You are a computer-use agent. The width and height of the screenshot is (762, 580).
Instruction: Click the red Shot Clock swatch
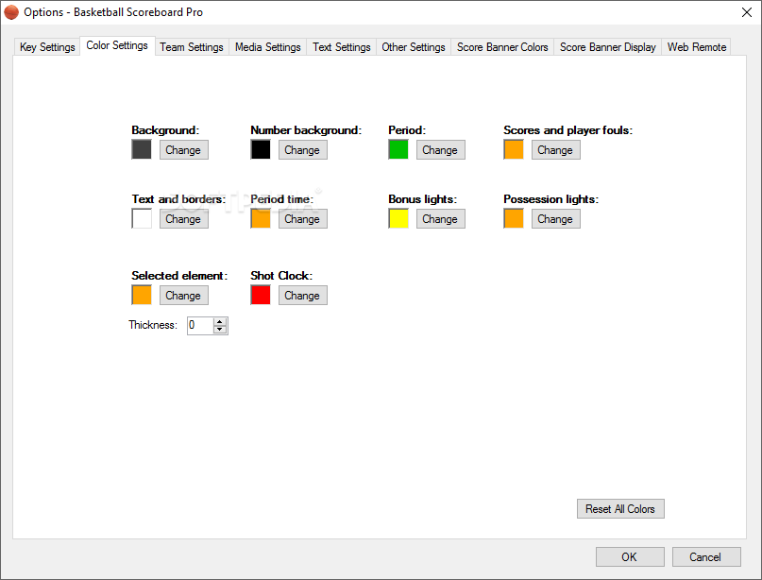[x=261, y=295]
